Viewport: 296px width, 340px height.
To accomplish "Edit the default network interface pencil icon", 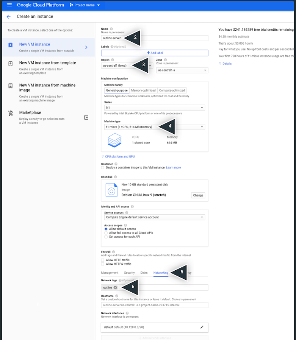I will coord(202,327).
